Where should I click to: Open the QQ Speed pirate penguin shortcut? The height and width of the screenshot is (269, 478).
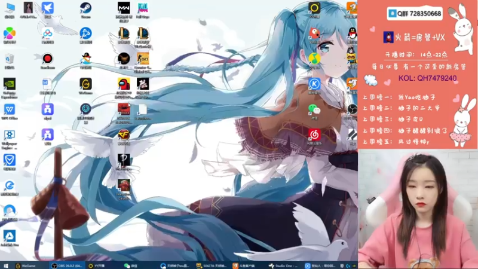85,60
